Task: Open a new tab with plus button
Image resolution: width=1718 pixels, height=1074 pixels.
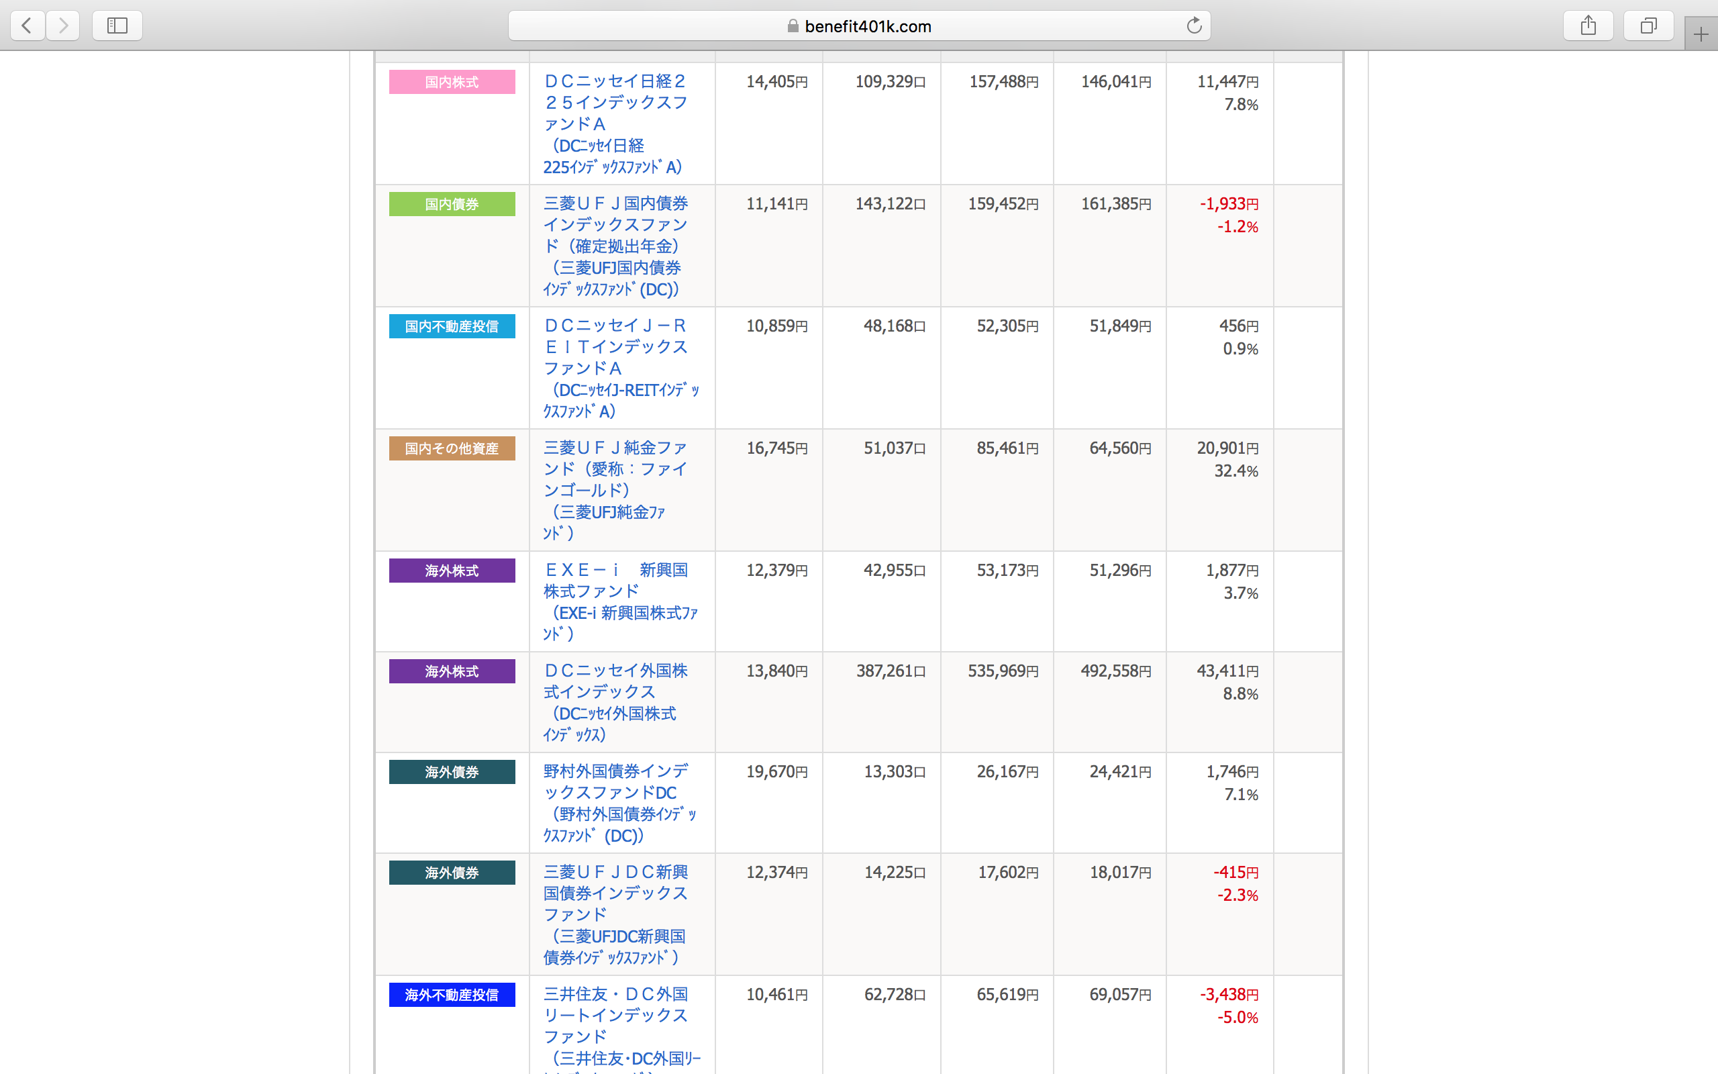Action: point(1701,34)
